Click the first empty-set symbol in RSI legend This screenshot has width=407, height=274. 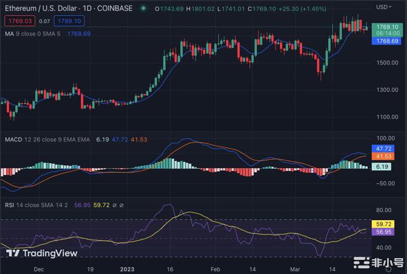[114, 204]
